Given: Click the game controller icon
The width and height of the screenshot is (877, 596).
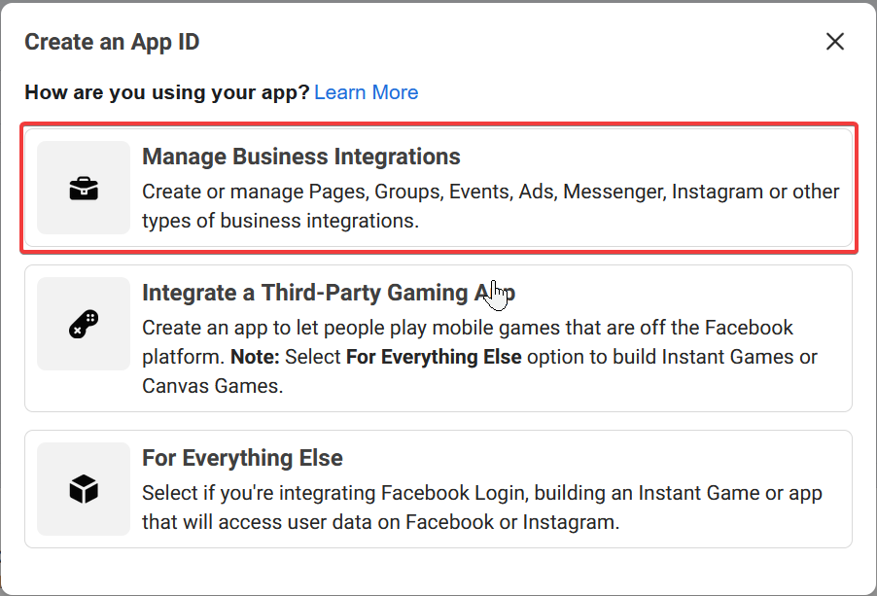Looking at the screenshot, I should point(84,325).
